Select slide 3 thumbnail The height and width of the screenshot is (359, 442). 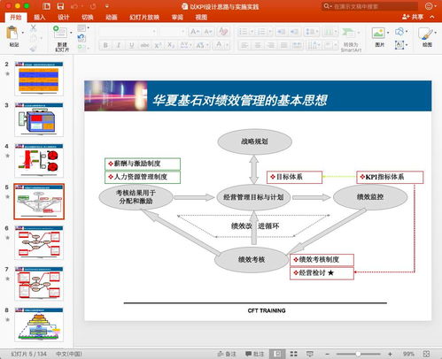pos(39,119)
